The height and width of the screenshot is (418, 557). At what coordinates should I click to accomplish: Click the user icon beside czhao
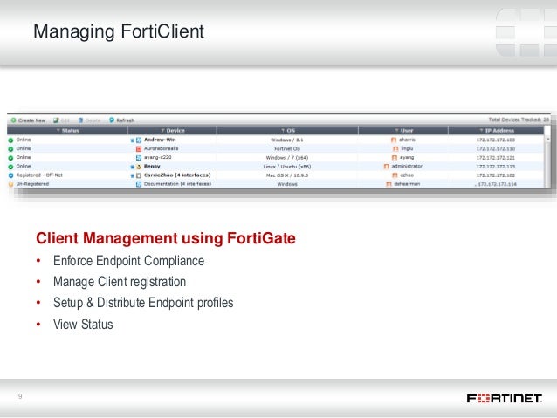coord(395,175)
